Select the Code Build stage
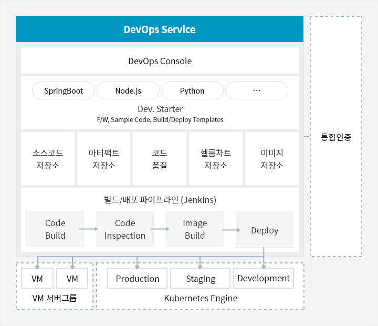This screenshot has width=378, height=326. (x=55, y=229)
